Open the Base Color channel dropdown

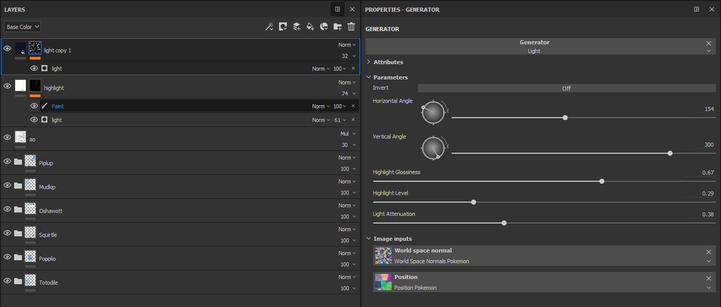[x=22, y=27]
